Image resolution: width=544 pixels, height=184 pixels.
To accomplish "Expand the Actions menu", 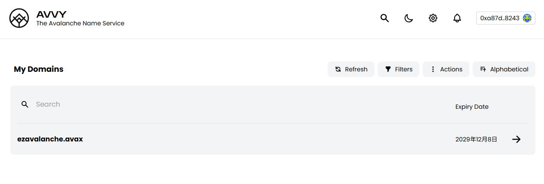I will click(x=446, y=69).
